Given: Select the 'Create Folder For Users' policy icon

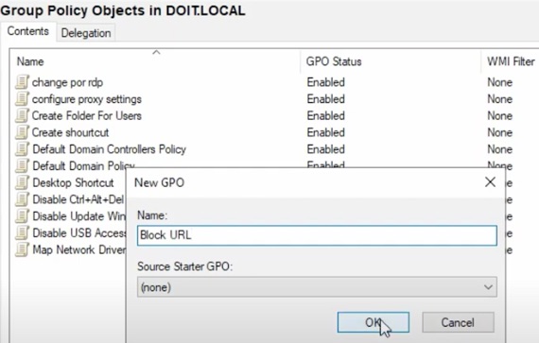Looking at the screenshot, I should [22, 115].
